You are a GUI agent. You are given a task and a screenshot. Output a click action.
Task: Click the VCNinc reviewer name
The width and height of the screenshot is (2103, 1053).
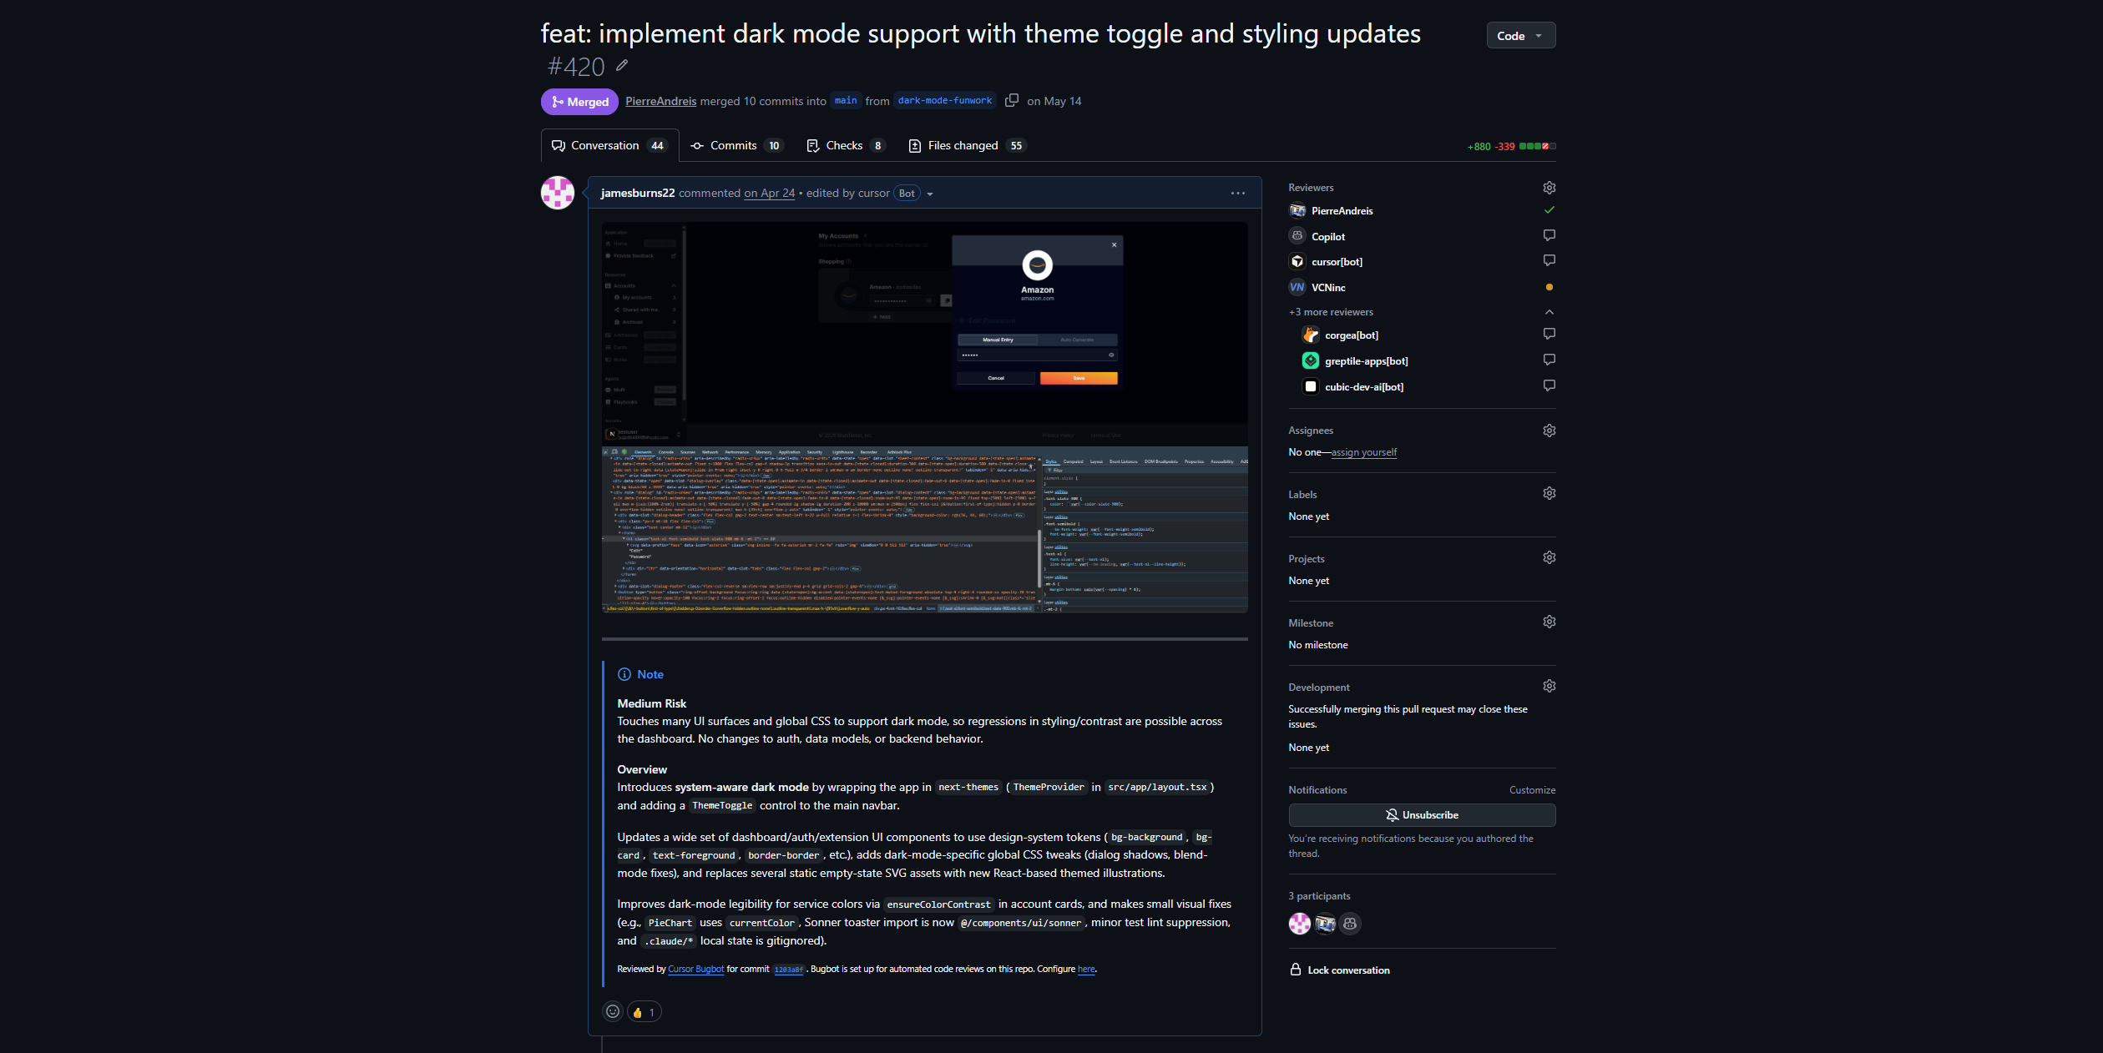(x=1328, y=288)
